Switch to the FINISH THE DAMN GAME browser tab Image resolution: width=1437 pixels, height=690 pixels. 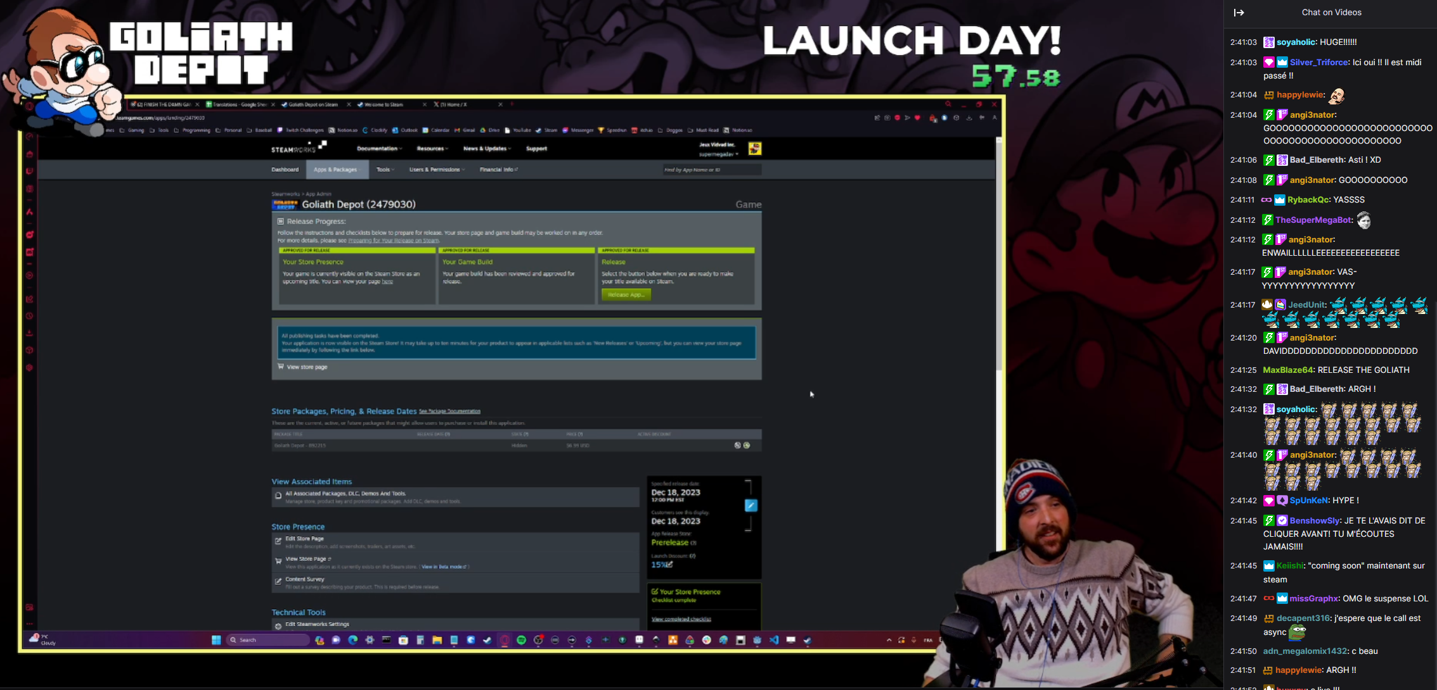[x=164, y=104]
